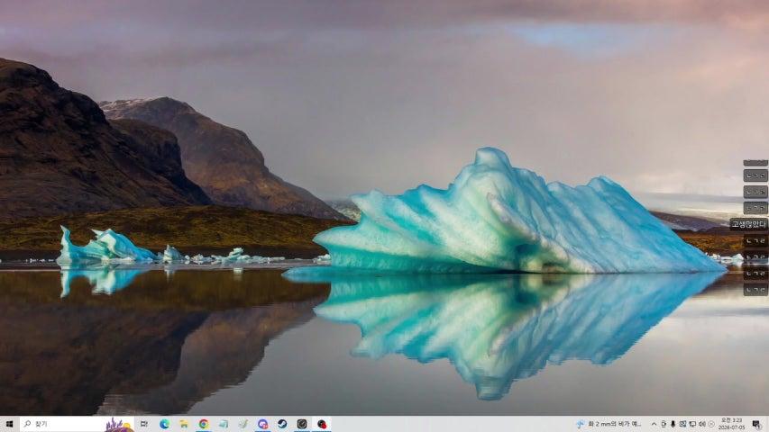Screen dimensions: 769x432
Task: Launch Microsoft Edge from the taskbar
Action: click(164, 424)
